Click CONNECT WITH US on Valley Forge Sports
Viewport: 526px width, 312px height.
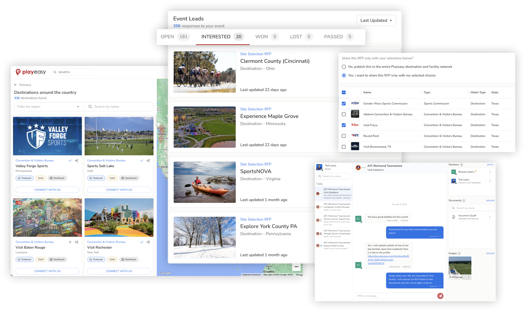click(x=47, y=189)
